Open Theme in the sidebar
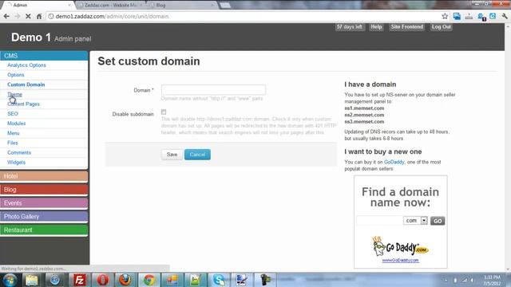 pos(14,94)
